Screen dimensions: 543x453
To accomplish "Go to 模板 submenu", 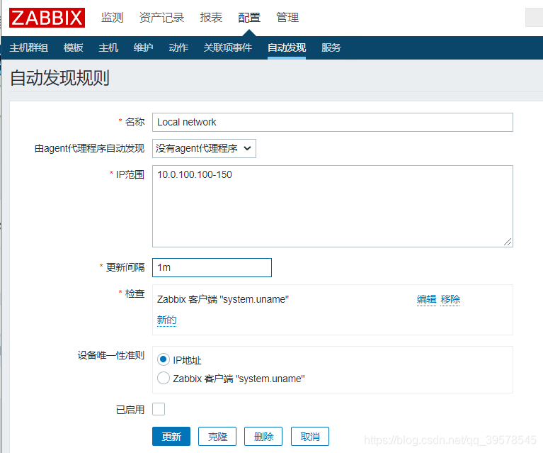I will tap(74, 47).
